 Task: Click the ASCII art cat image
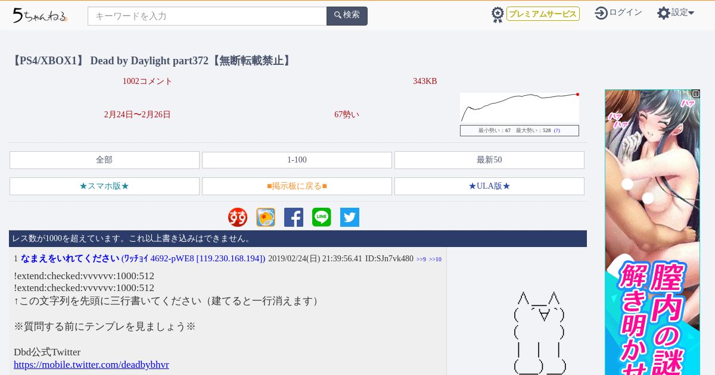coord(539,333)
